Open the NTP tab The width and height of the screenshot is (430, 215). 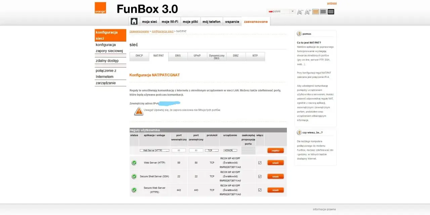click(255, 56)
